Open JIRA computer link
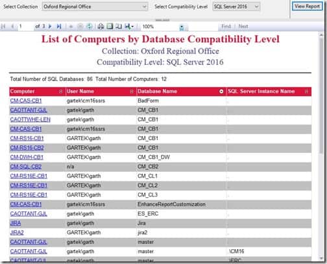This screenshot has width=327, height=264. [x=16, y=223]
